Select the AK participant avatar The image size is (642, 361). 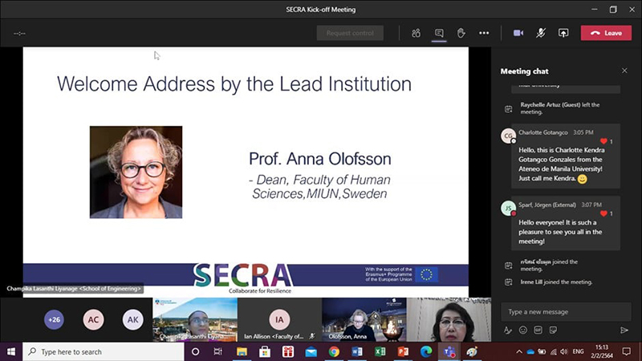pos(132,319)
